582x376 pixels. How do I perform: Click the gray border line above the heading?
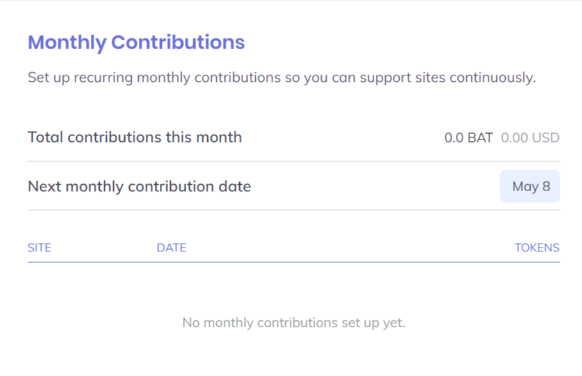coord(291,1)
